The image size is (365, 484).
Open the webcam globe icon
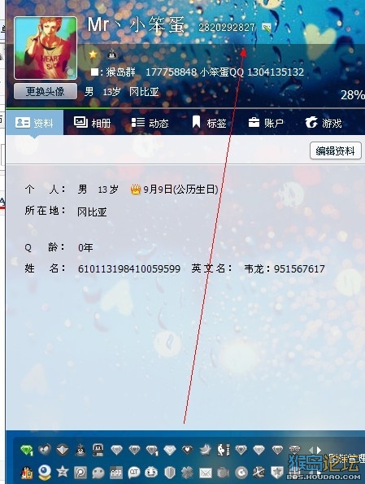[45, 472]
